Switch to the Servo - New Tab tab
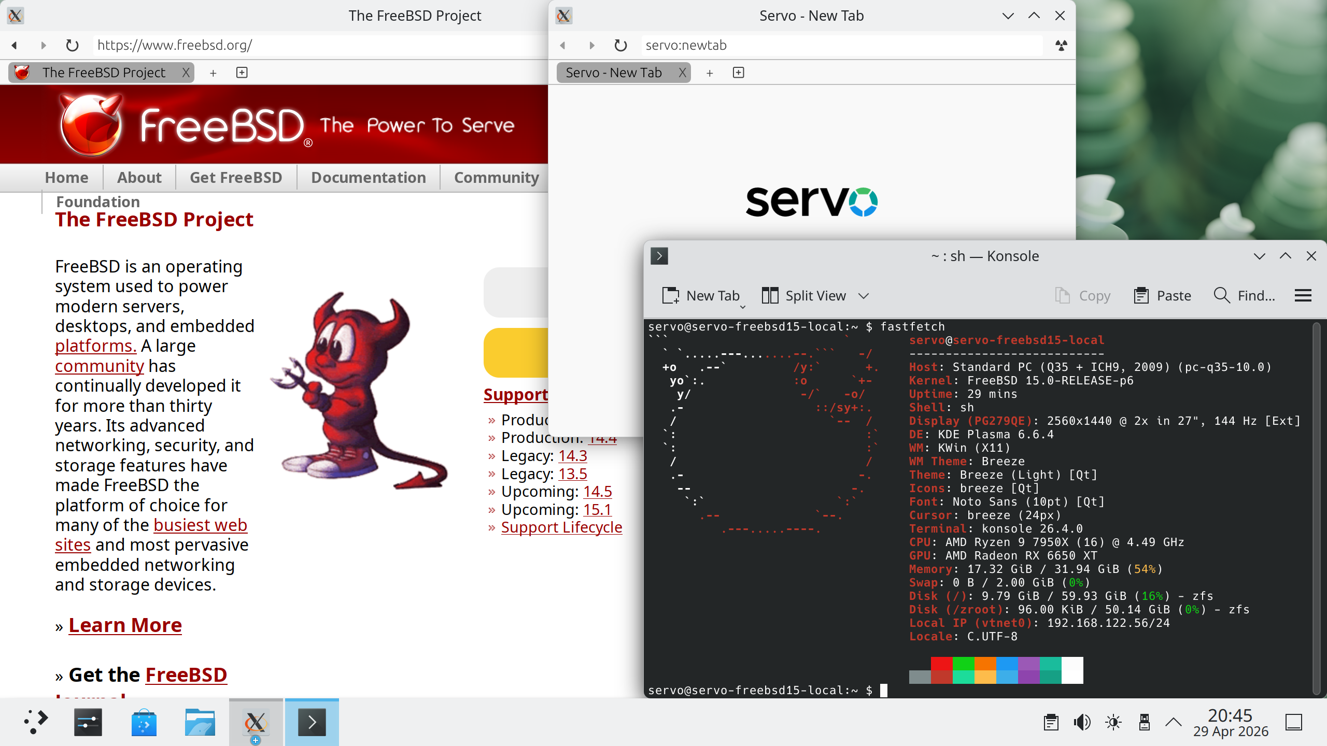1327x746 pixels. (x=614, y=73)
